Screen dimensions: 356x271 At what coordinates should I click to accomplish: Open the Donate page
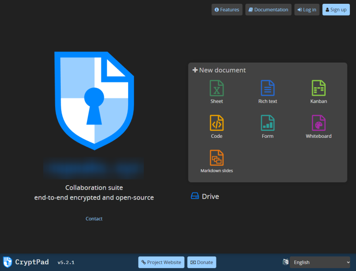coord(202,262)
